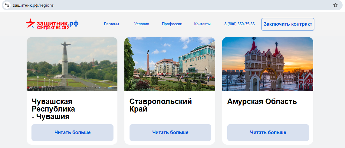
Task: Select the Амурская Область heading
Action: 262,102
